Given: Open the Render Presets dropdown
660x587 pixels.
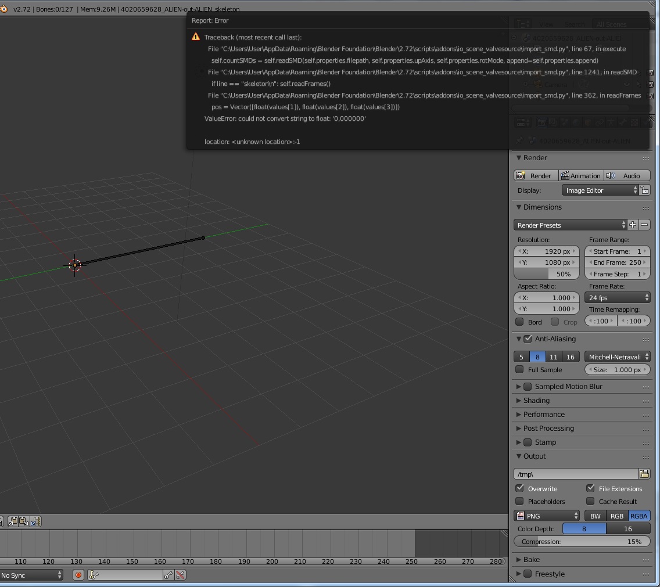Looking at the screenshot, I should (571, 225).
